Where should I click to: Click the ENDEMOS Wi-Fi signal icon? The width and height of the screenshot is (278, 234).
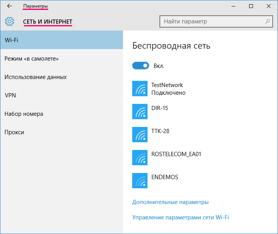click(140, 181)
